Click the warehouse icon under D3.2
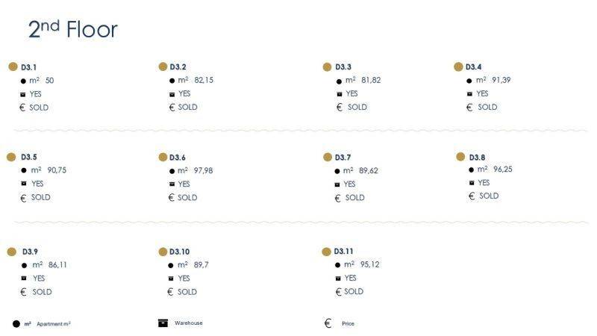This screenshot has height=336, width=597. click(172, 94)
